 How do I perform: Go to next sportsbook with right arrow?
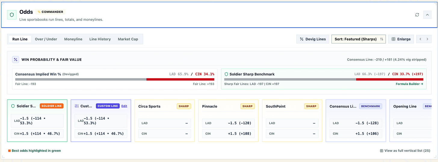427,39
